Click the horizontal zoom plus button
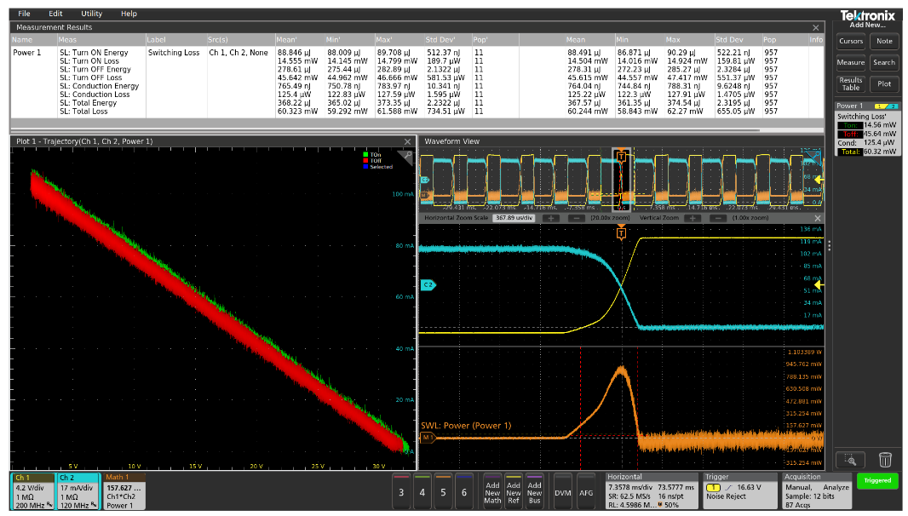 coord(551,218)
